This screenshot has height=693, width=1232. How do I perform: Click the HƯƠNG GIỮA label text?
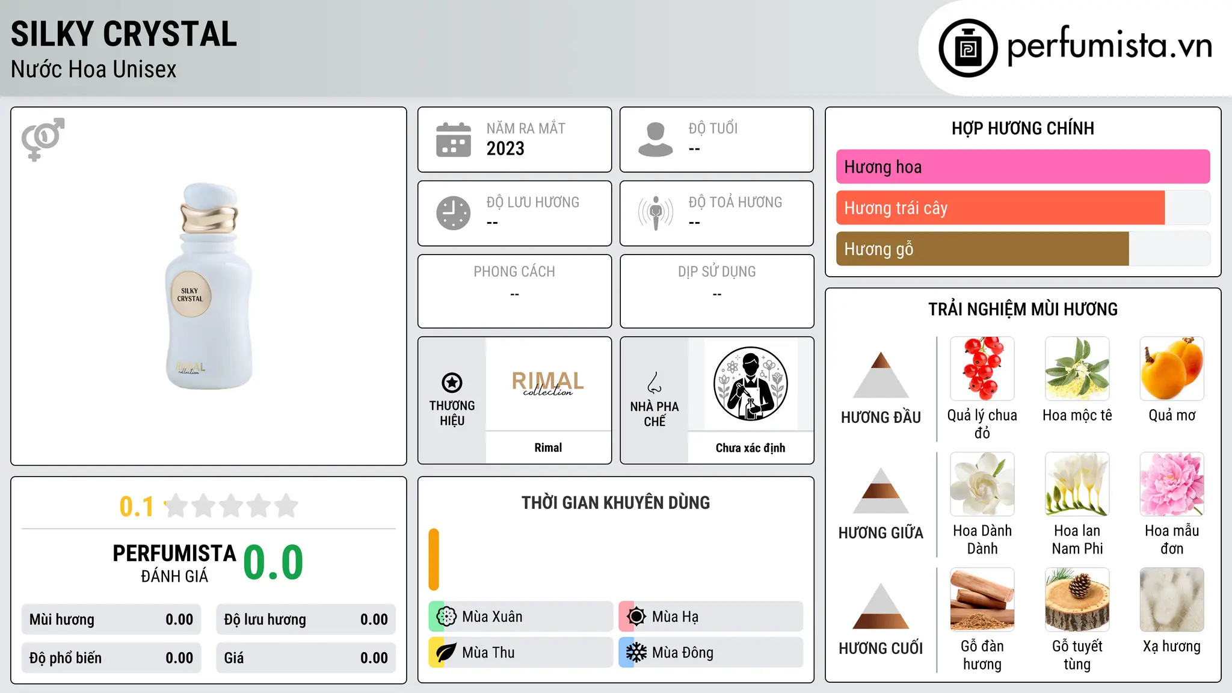pos(881,533)
